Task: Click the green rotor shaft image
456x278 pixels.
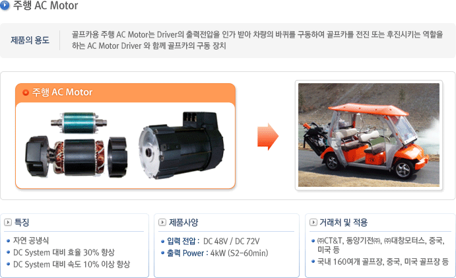Action: coord(79,123)
